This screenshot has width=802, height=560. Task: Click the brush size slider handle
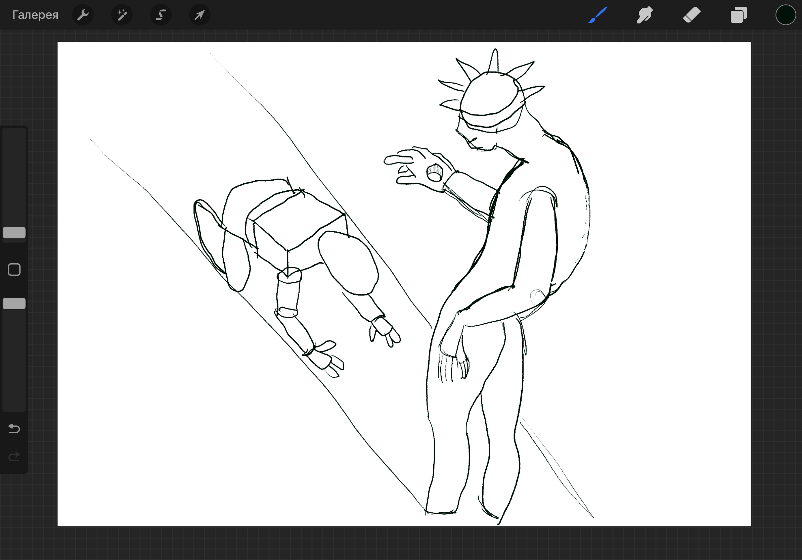pos(14,233)
